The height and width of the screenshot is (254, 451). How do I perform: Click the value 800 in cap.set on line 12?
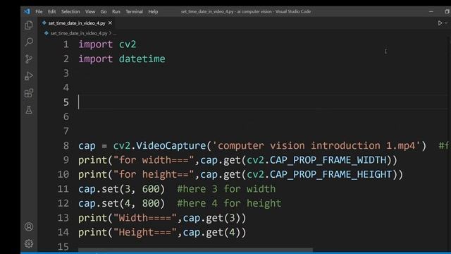(x=151, y=203)
